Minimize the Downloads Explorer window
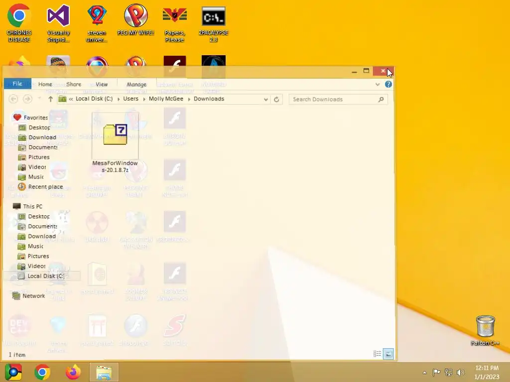Screen dimensions: 510x382 [354, 71]
